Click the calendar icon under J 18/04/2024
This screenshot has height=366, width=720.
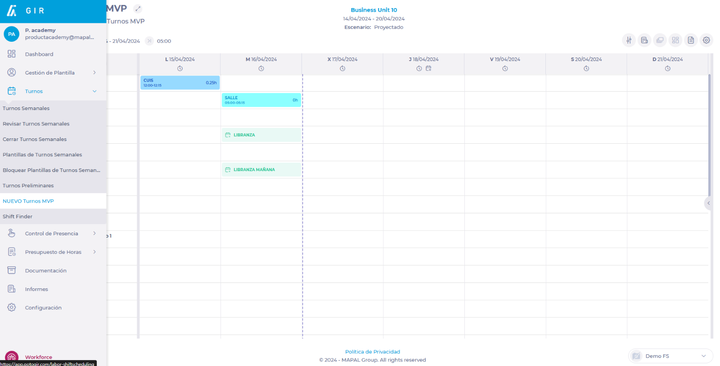[428, 69]
